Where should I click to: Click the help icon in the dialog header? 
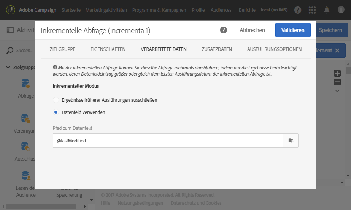pos(223,30)
